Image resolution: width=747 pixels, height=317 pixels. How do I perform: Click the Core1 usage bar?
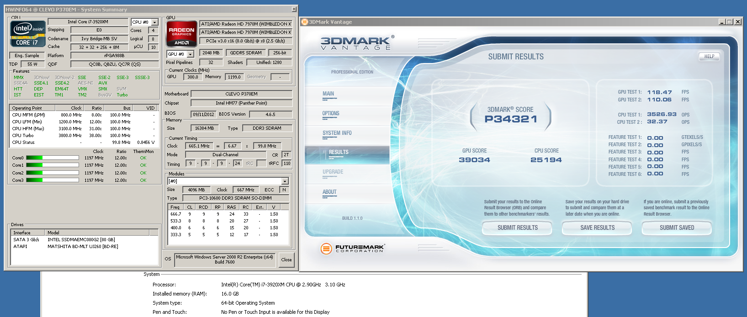(x=53, y=165)
